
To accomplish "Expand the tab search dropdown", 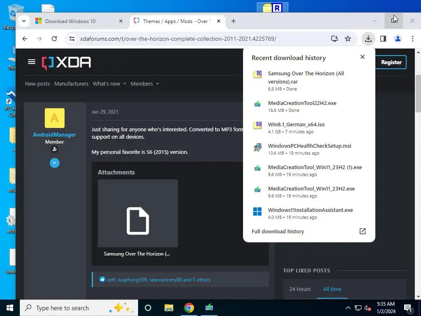I will pyautogui.click(x=24, y=21).
